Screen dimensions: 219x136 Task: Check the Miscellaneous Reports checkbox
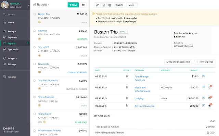pos(35,131)
